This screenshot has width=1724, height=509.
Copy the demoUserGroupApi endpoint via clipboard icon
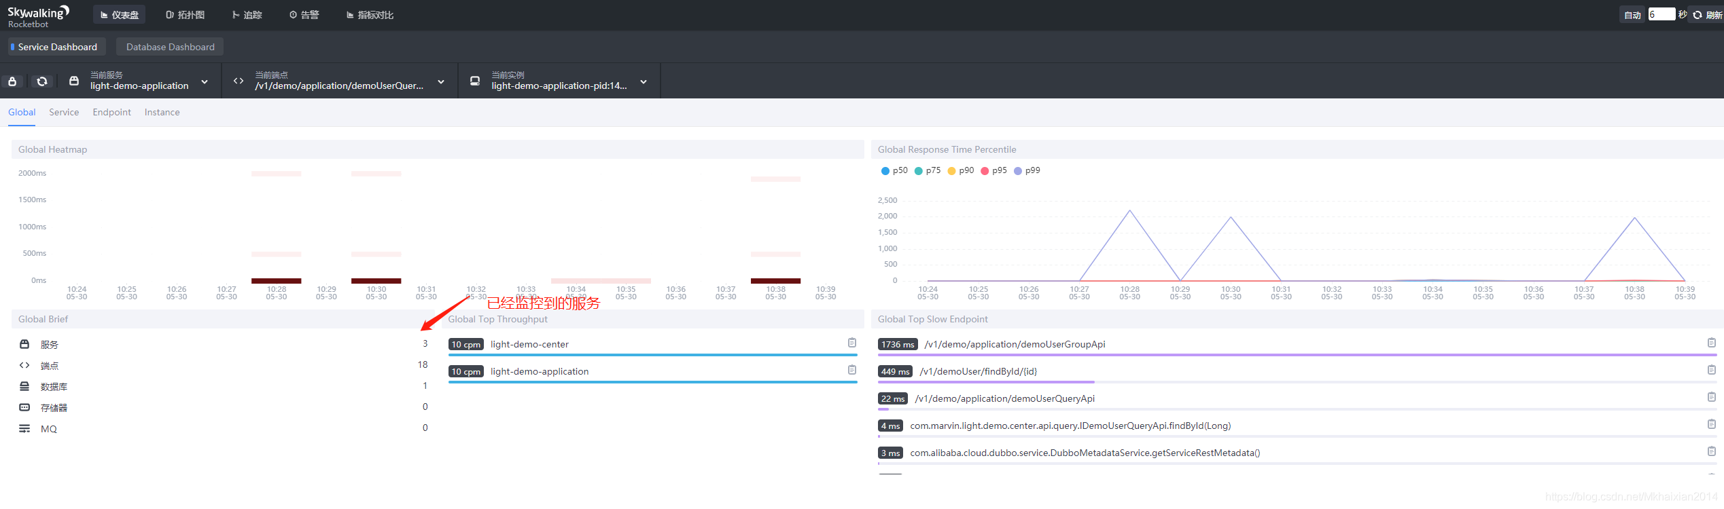1712,343
